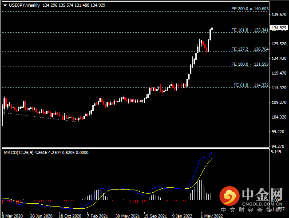289x218 pixels.
Task: Click the MACD(12,26,9) indicator label
Action: pos(19,153)
